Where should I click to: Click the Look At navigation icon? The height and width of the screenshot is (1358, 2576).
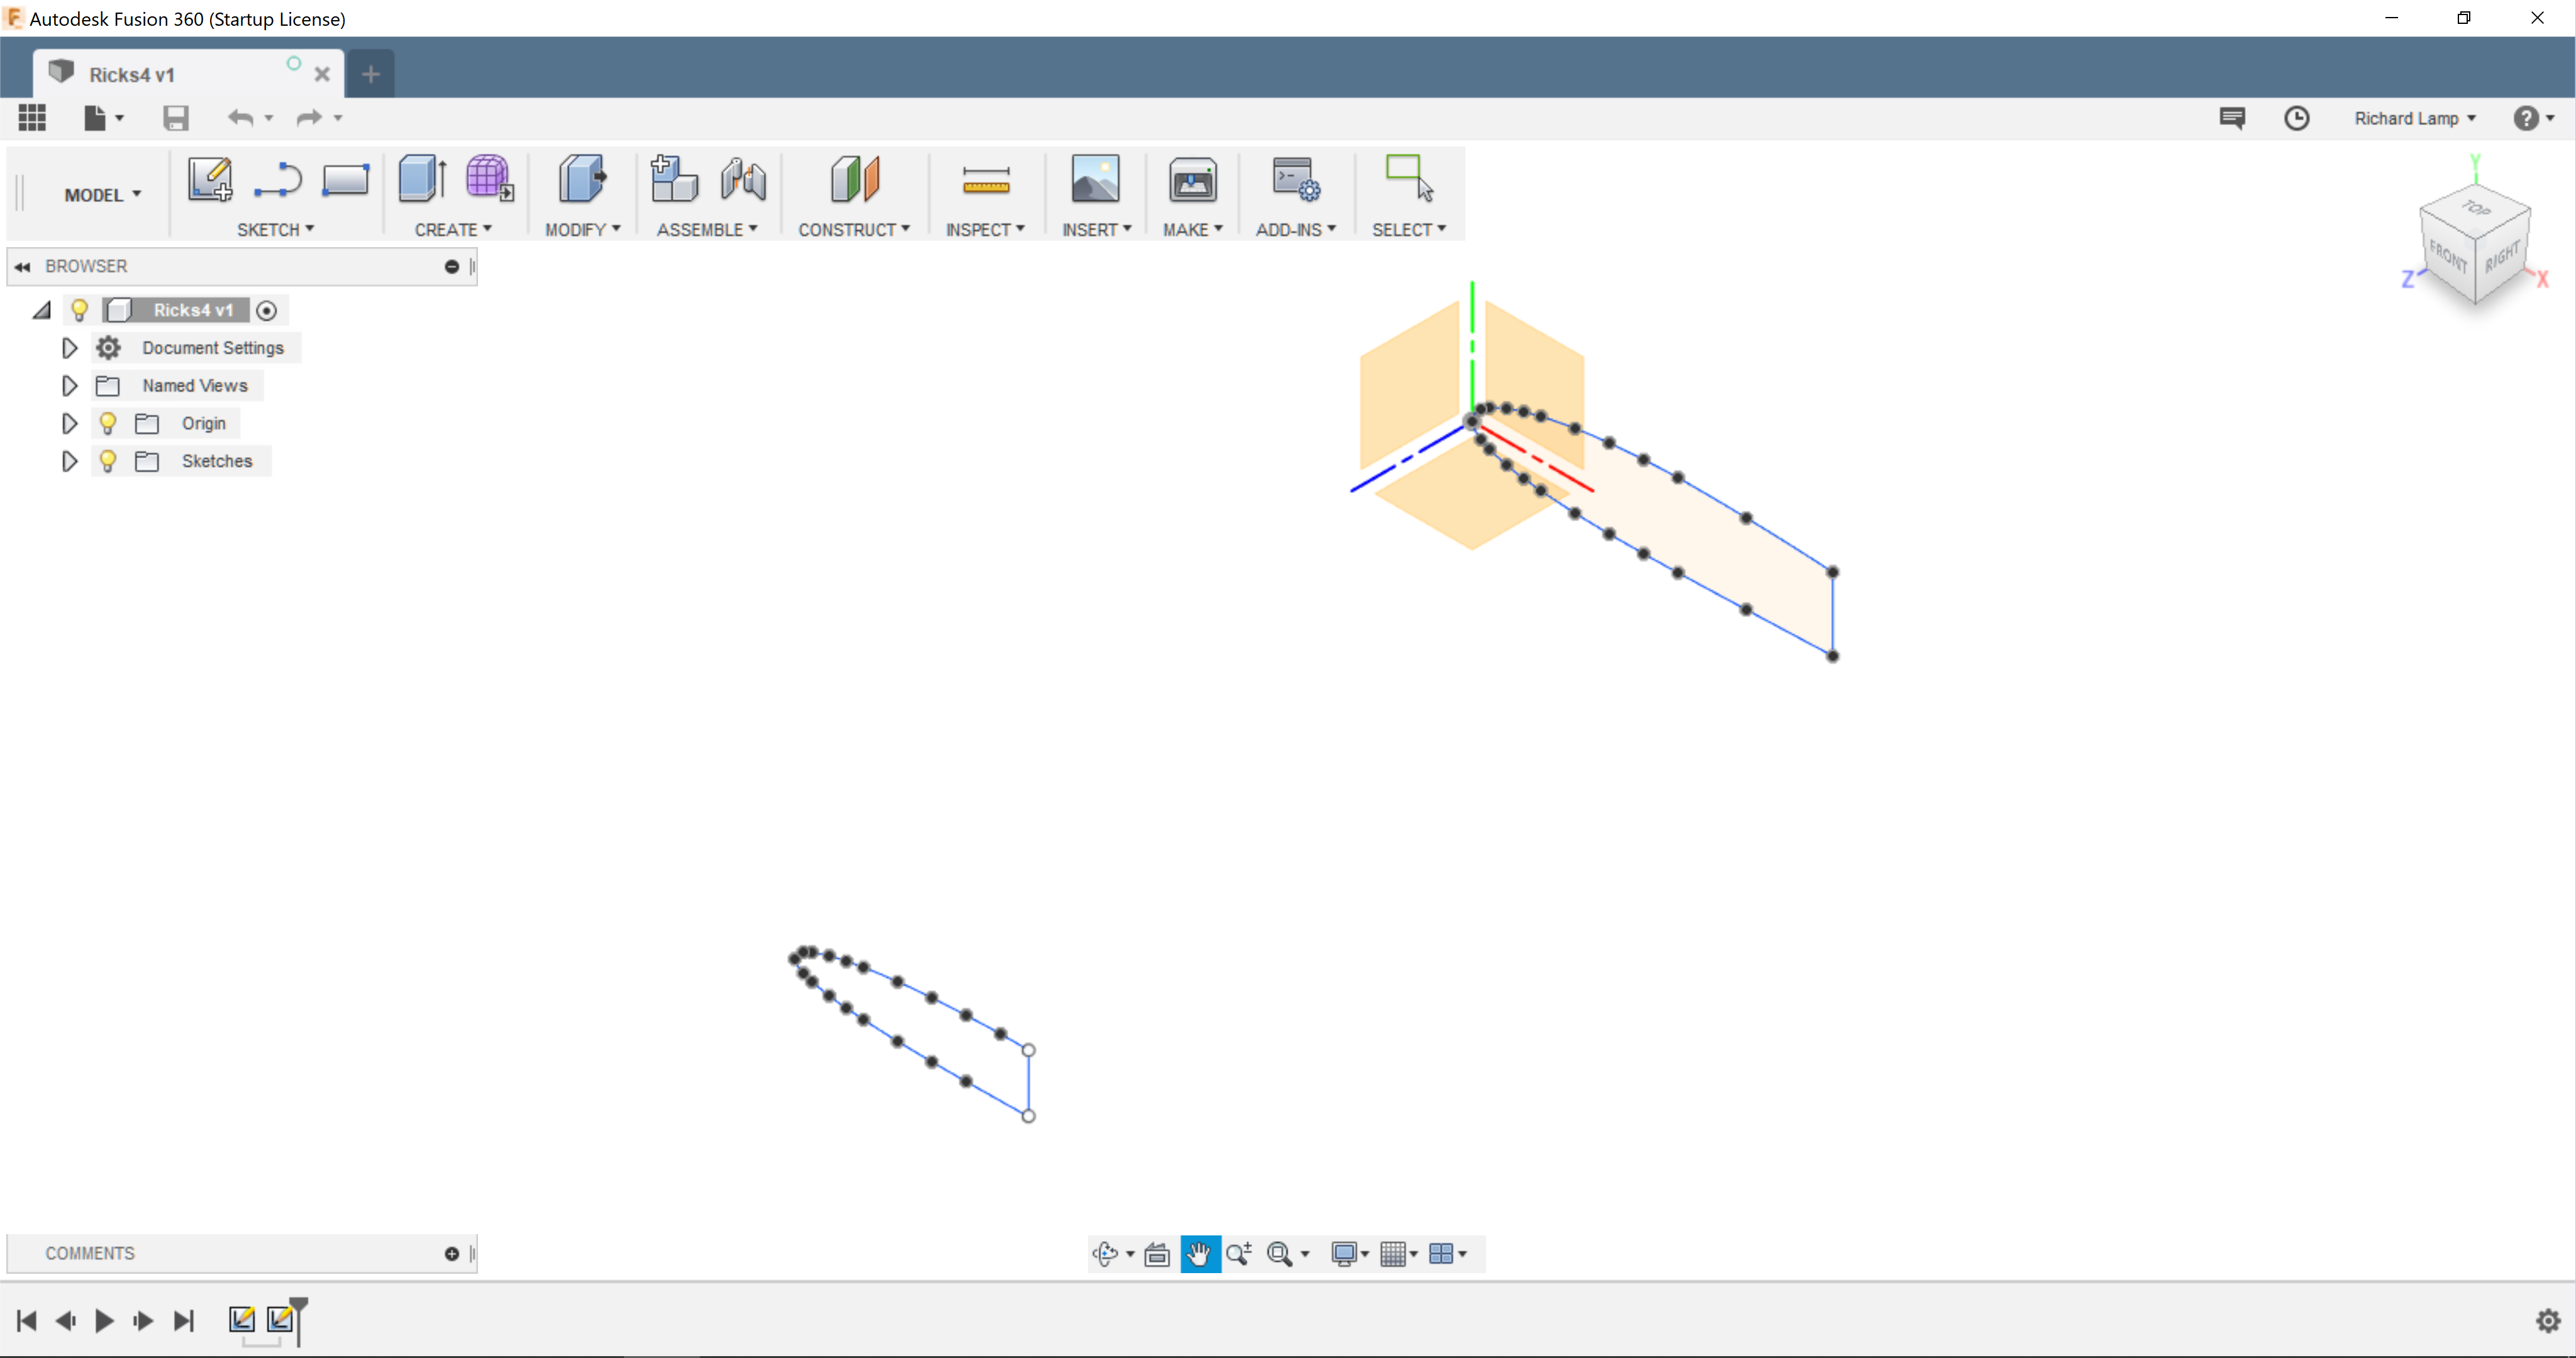(x=1157, y=1254)
